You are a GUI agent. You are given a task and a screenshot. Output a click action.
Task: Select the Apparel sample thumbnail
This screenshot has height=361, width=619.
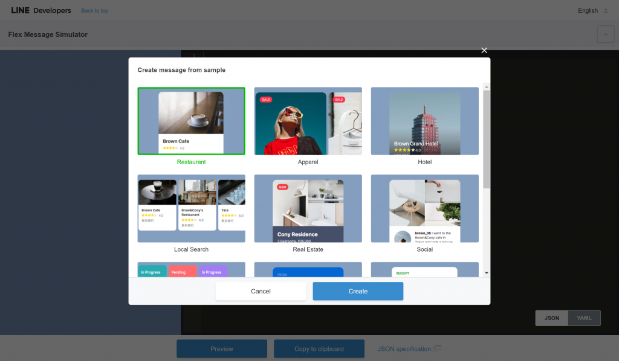point(308,121)
